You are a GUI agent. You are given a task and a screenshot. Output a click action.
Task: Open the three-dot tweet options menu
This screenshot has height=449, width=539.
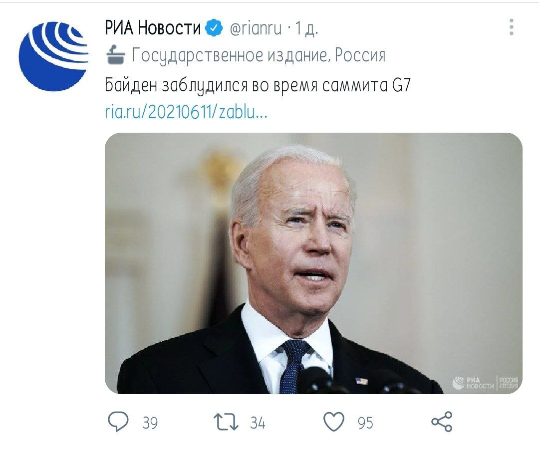pos(512,27)
